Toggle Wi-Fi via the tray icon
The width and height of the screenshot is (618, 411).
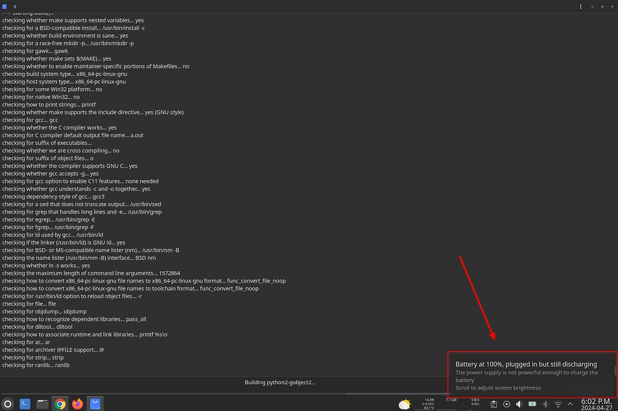click(x=556, y=404)
